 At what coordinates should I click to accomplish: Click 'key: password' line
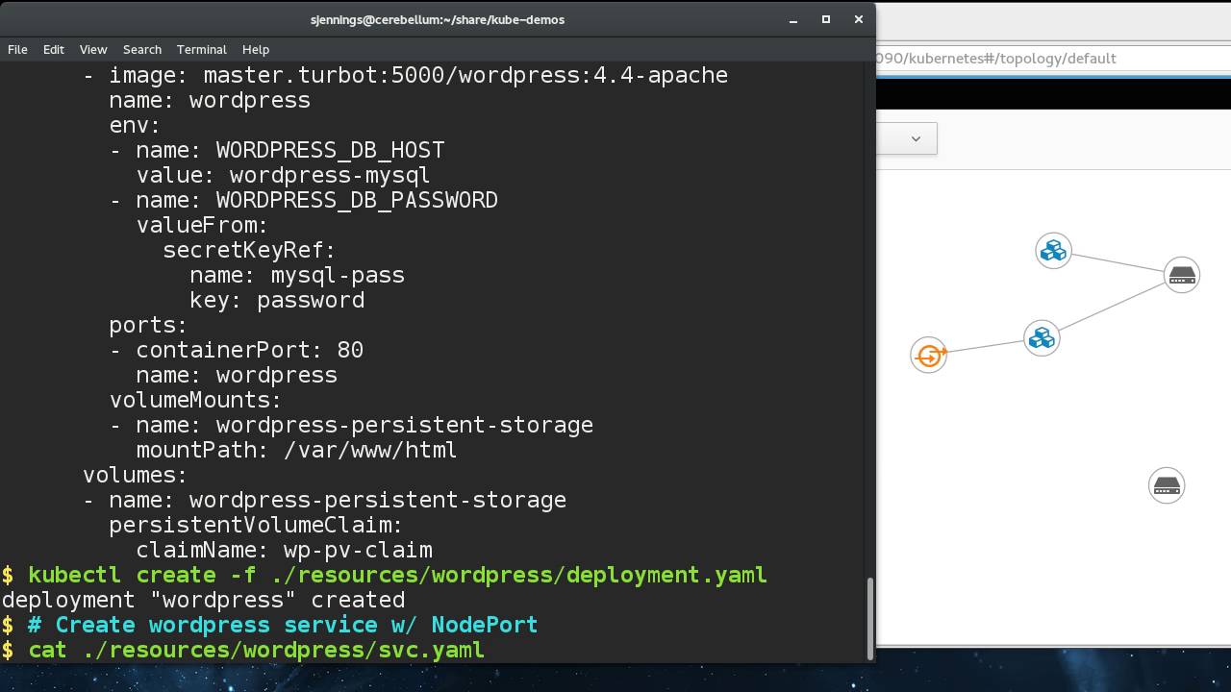[x=277, y=300]
